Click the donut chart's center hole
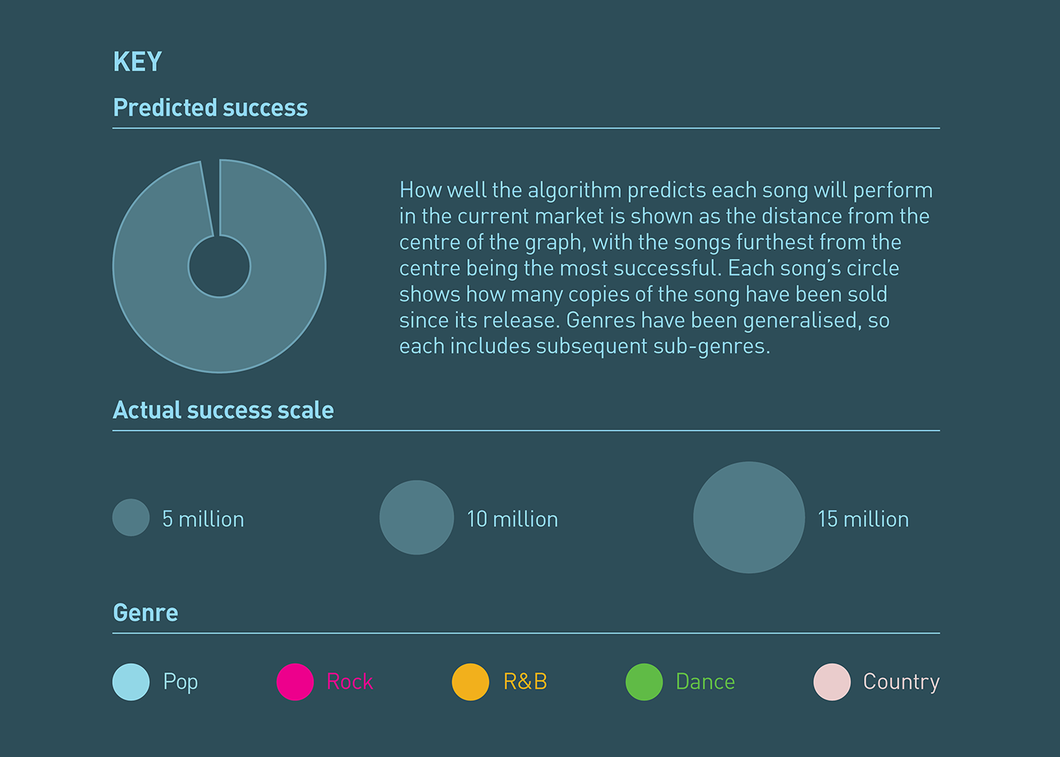The height and width of the screenshot is (757, 1060). pyautogui.click(x=220, y=266)
